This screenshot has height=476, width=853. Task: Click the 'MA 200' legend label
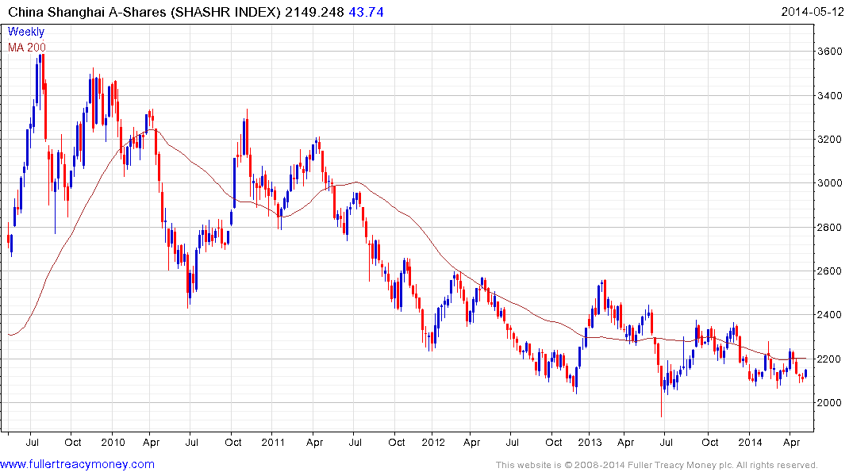pyautogui.click(x=27, y=48)
